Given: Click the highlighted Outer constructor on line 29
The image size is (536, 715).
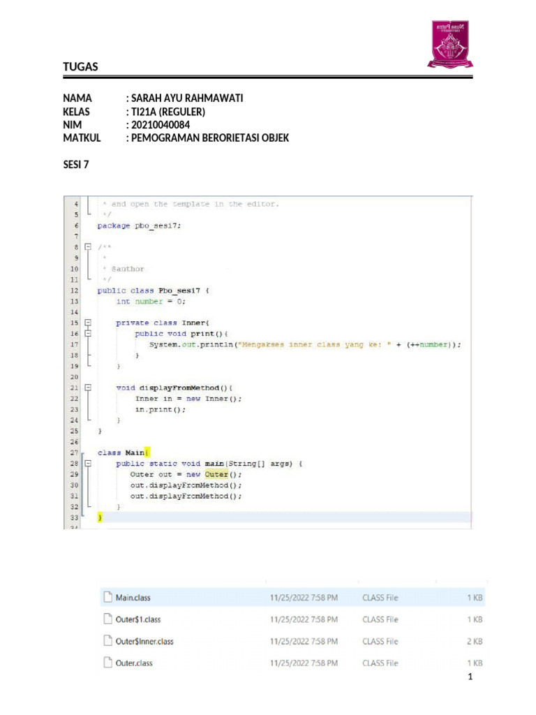Looking at the screenshot, I should tap(216, 474).
